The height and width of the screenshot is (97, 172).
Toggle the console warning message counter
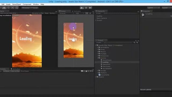pyautogui.click(x=87, y=71)
